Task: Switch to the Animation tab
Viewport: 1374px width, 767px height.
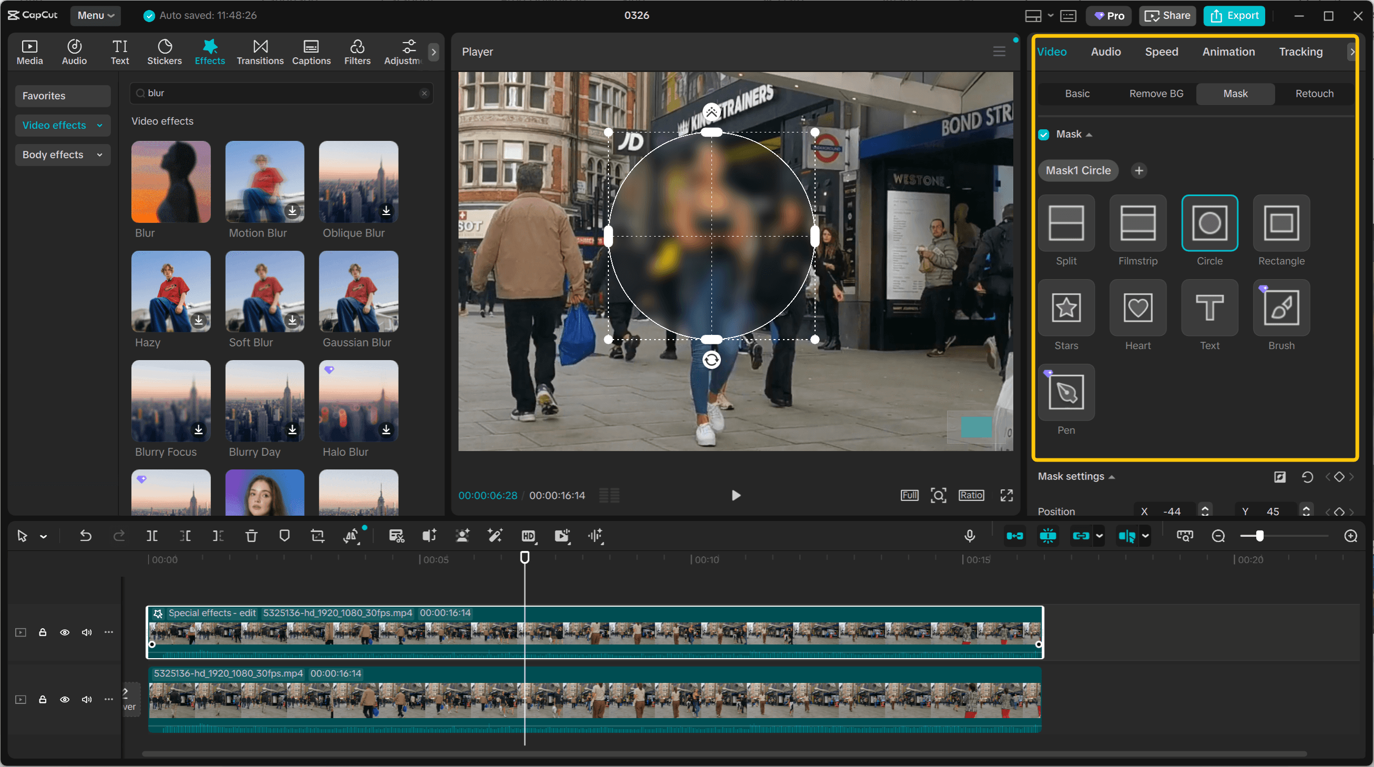Action: click(x=1228, y=52)
